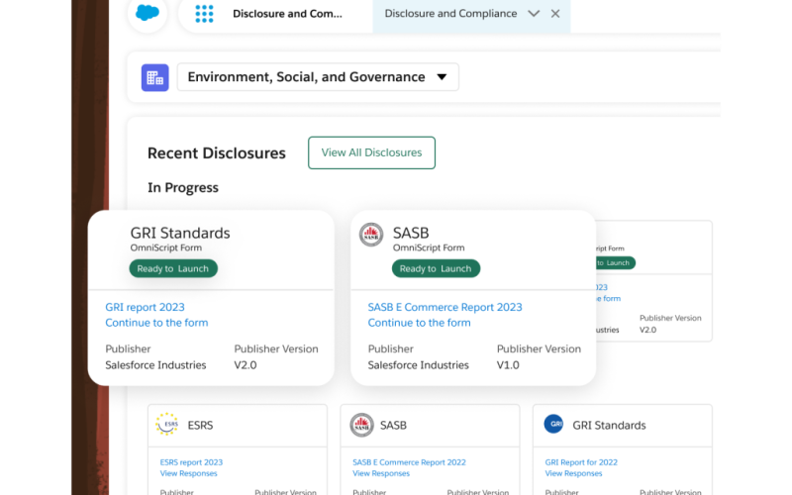Click the ESRS card title
The height and width of the screenshot is (495, 792).
pyautogui.click(x=201, y=426)
